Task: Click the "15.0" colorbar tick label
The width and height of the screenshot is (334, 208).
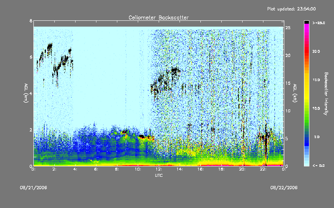Action: [x=316, y=80]
